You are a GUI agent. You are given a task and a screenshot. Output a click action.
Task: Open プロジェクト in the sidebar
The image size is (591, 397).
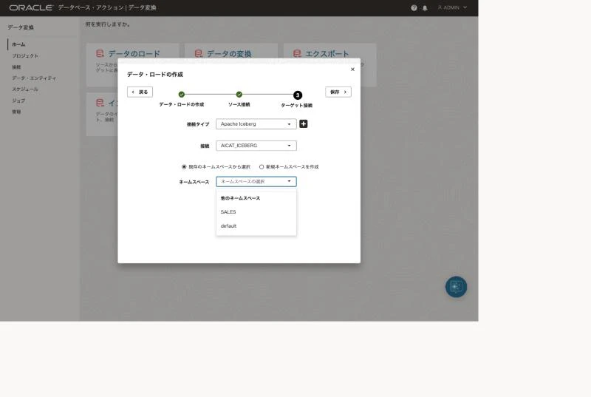point(25,55)
